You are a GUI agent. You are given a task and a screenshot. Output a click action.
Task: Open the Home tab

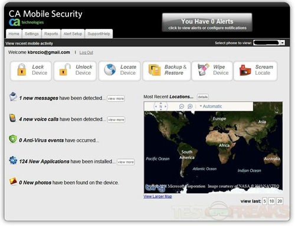pos(14,34)
